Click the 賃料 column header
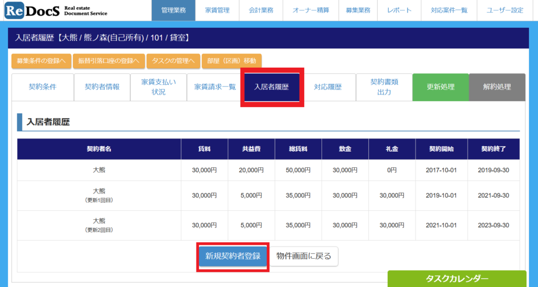The image size is (538, 287). 204,149
